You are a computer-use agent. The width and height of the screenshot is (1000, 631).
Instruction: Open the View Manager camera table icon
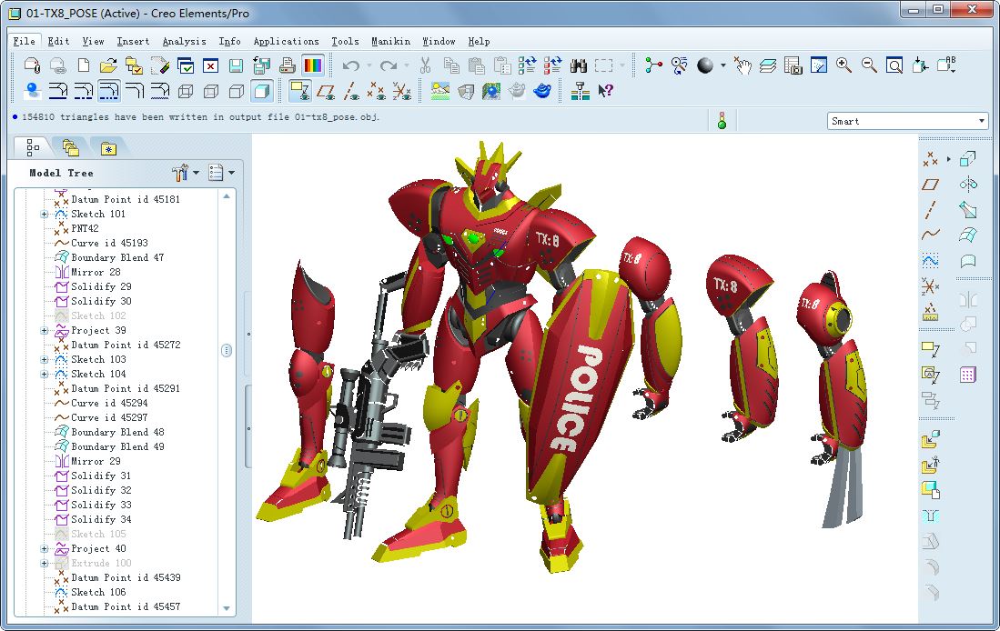click(793, 65)
